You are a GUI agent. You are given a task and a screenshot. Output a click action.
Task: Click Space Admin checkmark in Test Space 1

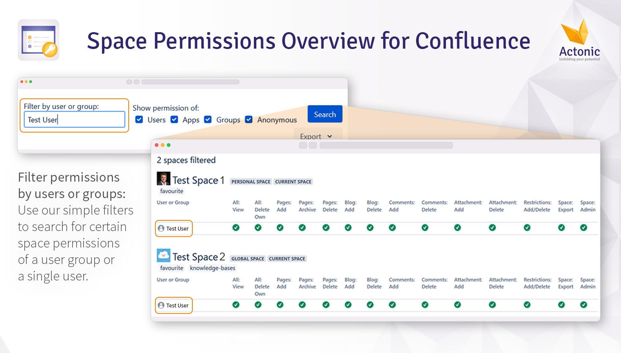tap(584, 227)
